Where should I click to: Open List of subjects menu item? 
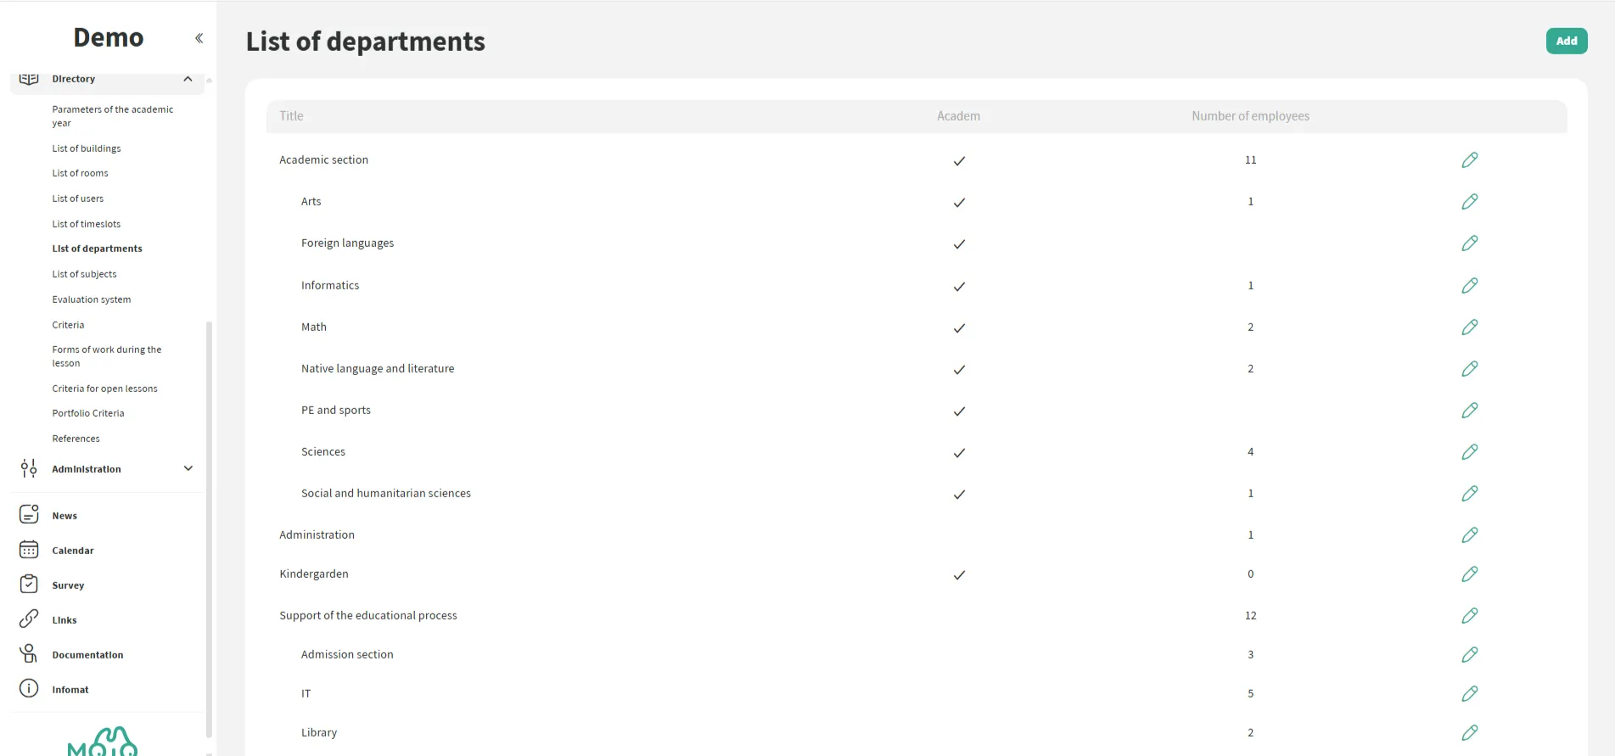pyautogui.click(x=84, y=274)
